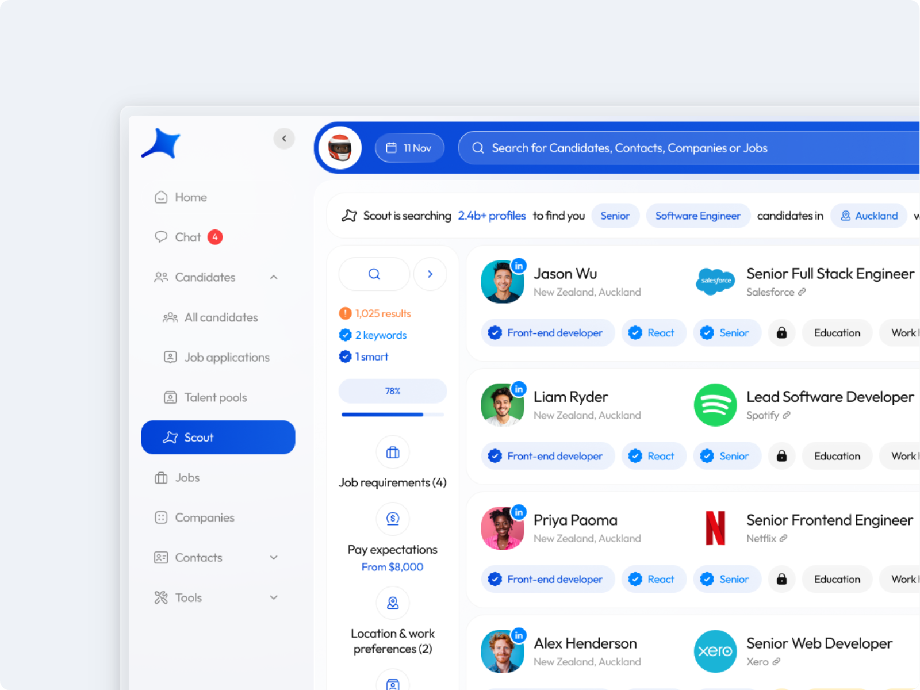920x690 pixels.
Task: Click the search magnifier button in filter panel
Action: tap(374, 274)
